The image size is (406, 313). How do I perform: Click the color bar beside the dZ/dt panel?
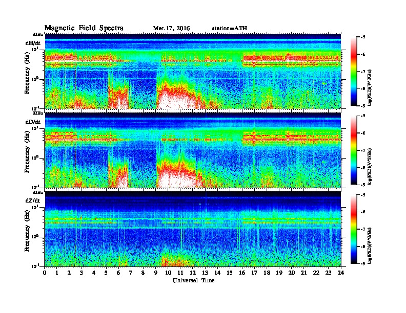point(354,229)
